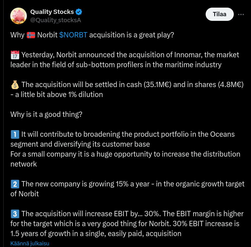Click the Quality Stocks display name

pyautogui.click(x=52, y=12)
